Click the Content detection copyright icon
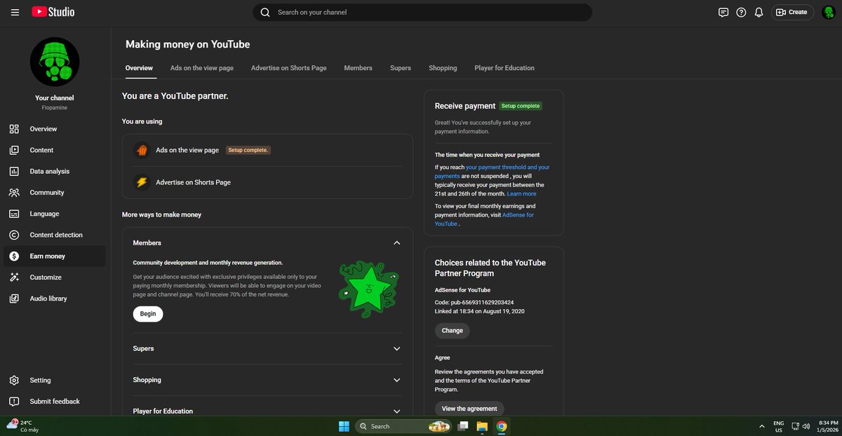Image resolution: width=842 pixels, height=436 pixels. click(x=14, y=235)
